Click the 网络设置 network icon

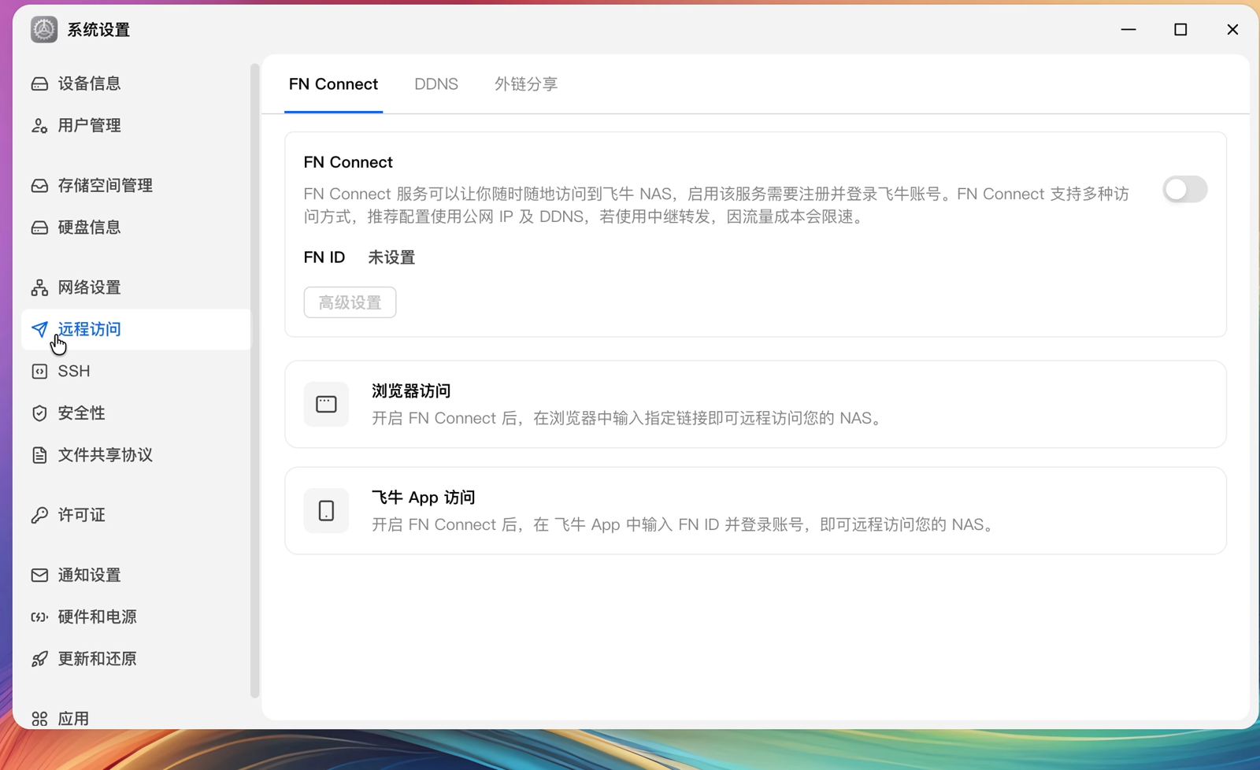[x=39, y=287]
